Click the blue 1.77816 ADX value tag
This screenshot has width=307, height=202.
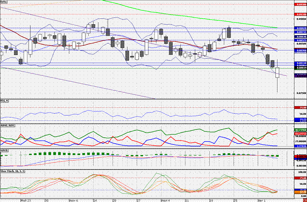point(301,146)
